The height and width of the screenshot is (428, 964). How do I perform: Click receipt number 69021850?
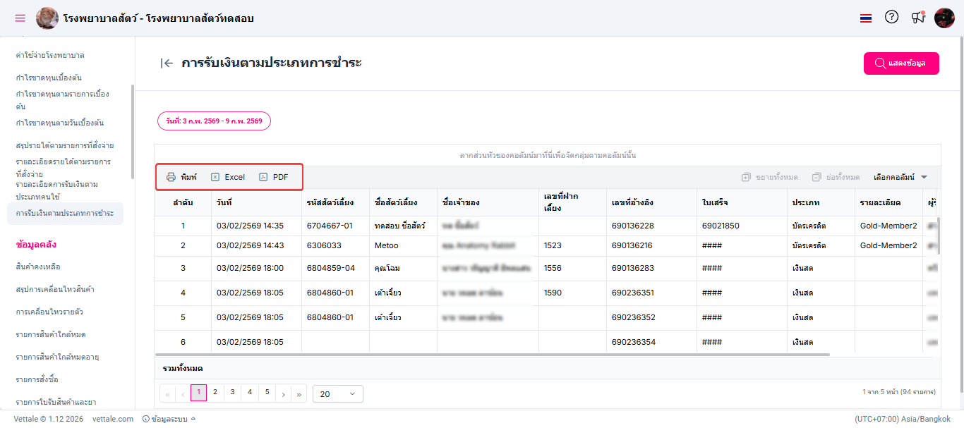tap(721, 226)
